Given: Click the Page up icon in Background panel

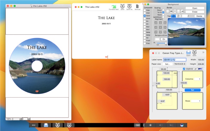Looking at the screenshot, I should tap(174, 16).
